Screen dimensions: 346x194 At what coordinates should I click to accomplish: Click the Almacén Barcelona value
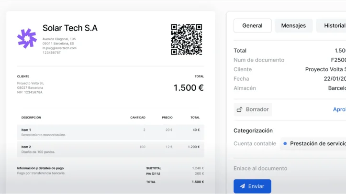pyautogui.click(x=336, y=88)
